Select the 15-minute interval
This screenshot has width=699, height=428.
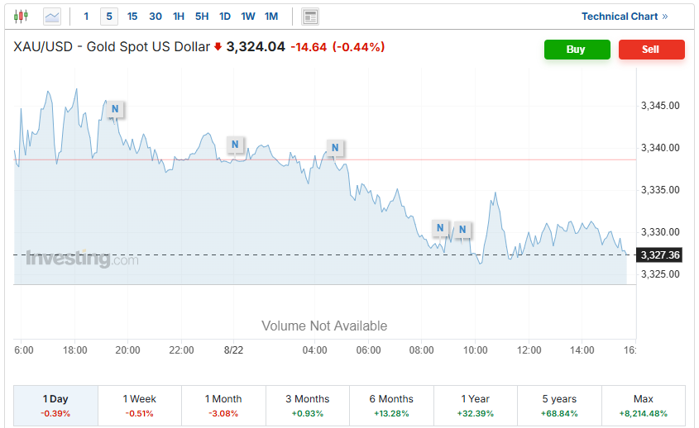pos(132,17)
